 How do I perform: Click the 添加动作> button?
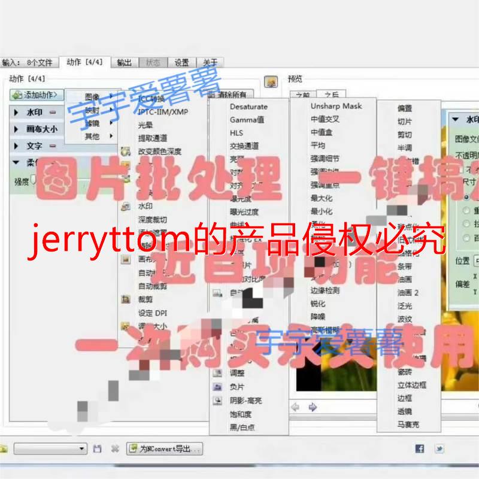pos(37,95)
